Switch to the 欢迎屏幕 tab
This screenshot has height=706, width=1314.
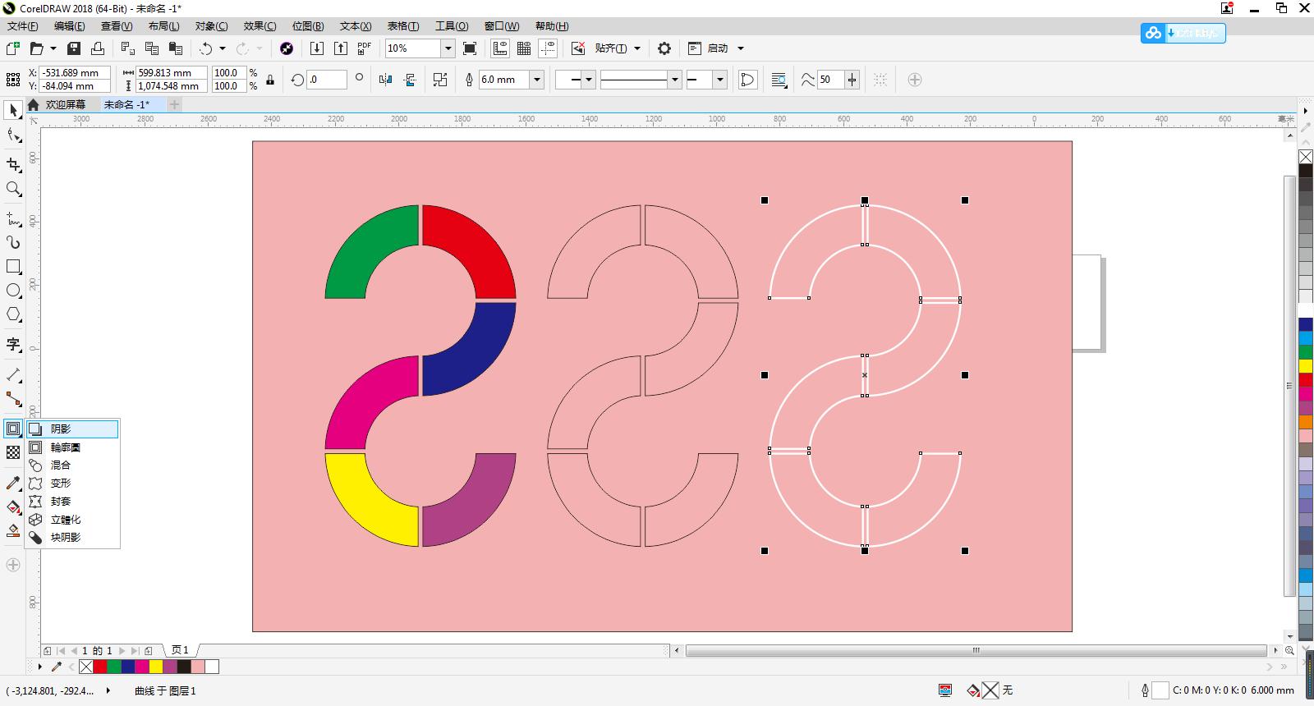[65, 104]
